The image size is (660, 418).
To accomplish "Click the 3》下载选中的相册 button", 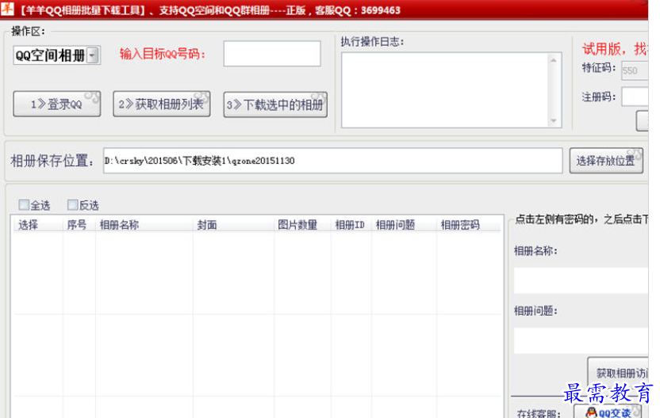I will 275,104.
